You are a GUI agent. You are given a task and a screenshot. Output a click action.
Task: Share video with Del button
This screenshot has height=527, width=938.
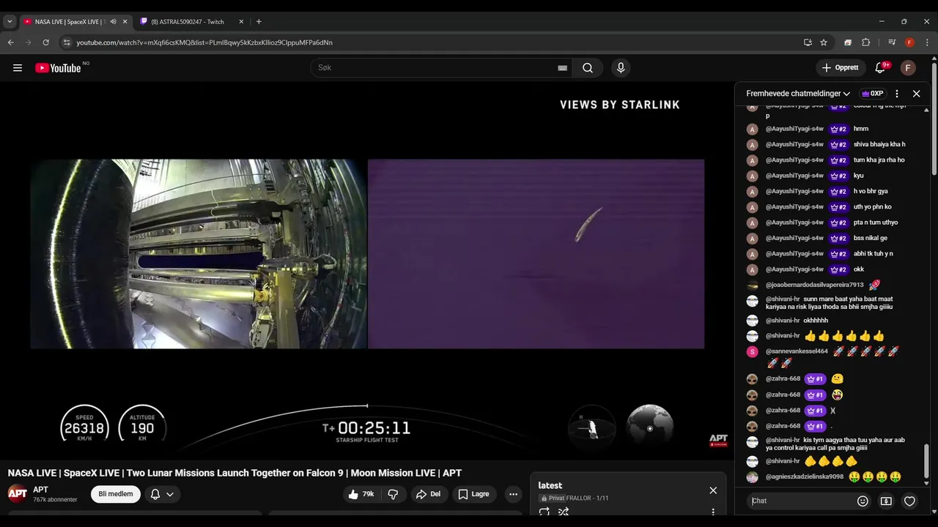[428, 494]
